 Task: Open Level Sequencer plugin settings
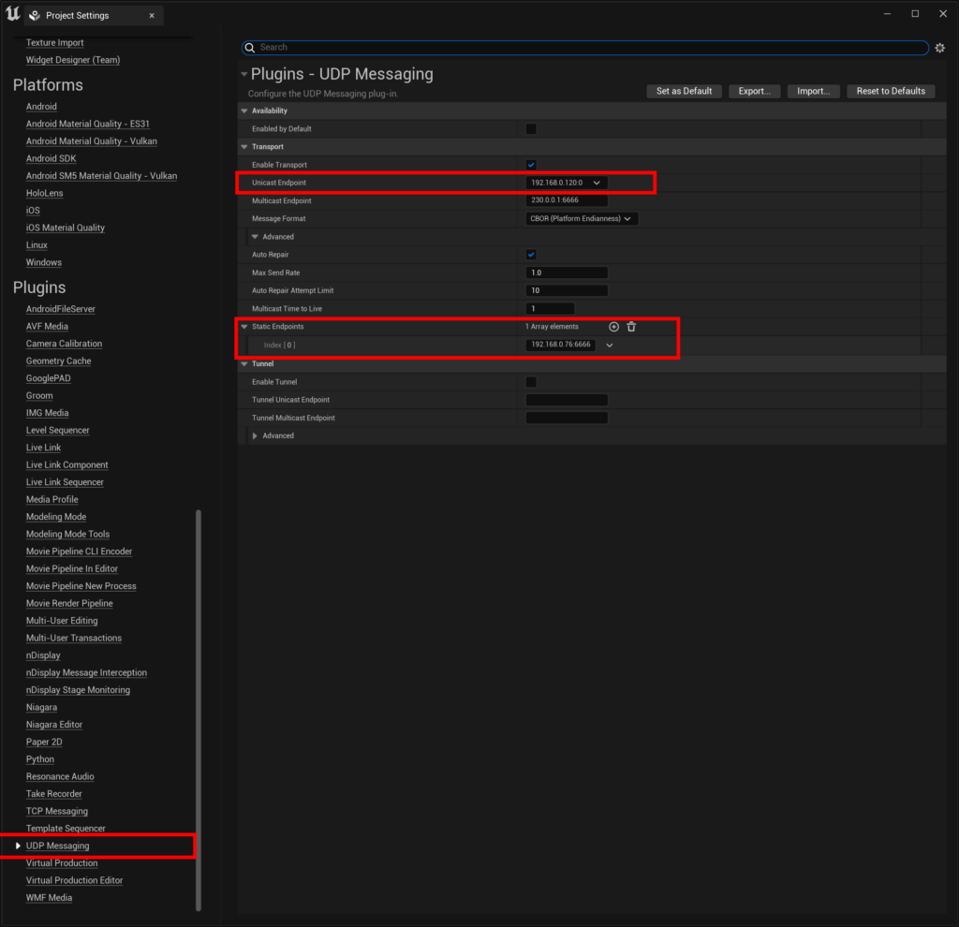click(57, 431)
